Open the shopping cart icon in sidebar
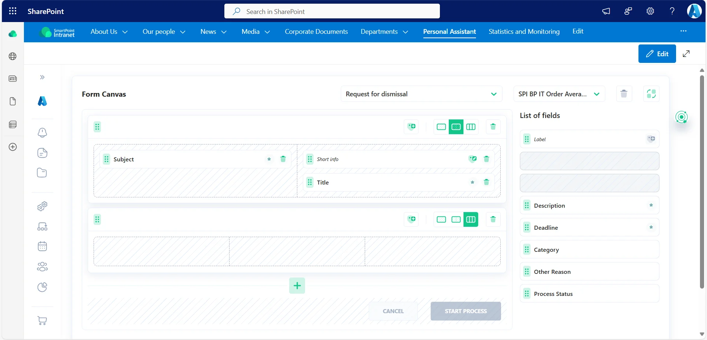 point(42,321)
